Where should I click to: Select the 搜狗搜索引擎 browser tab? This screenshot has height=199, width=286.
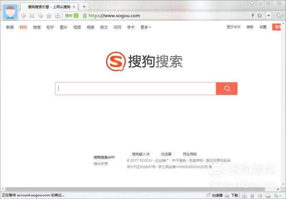coord(49,7)
